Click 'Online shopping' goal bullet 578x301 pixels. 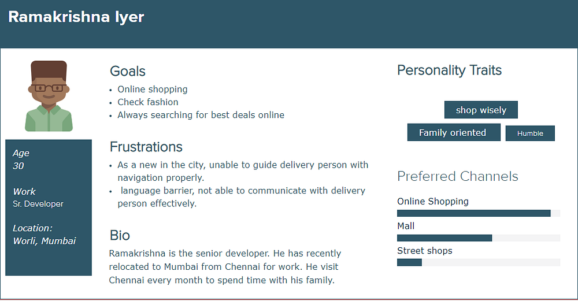click(152, 89)
